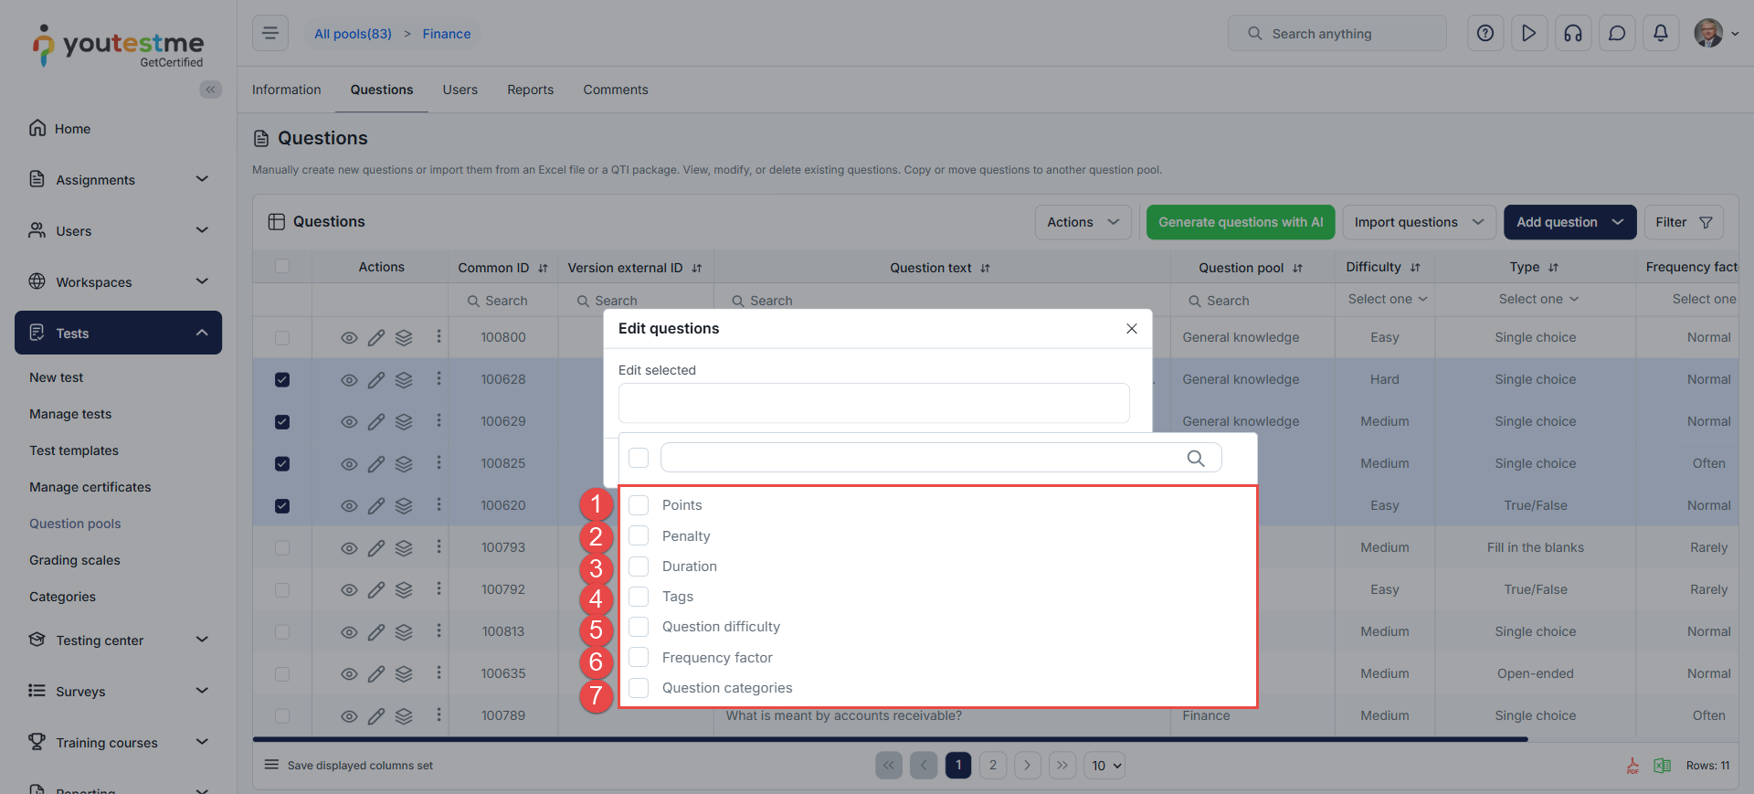Click the Edit selected input field
This screenshot has height=794, width=1754.
[x=874, y=403]
